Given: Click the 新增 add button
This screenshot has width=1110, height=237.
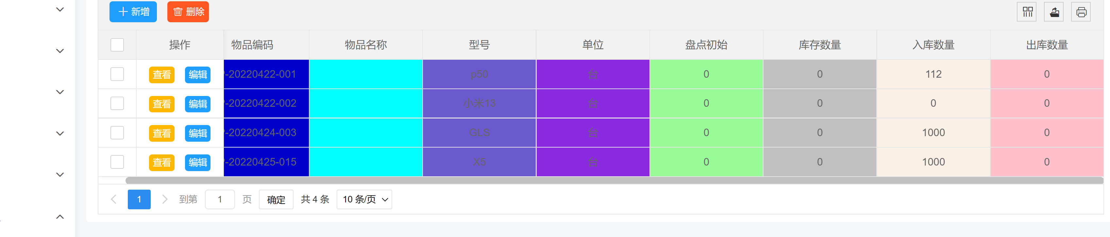Looking at the screenshot, I should coord(133,12).
